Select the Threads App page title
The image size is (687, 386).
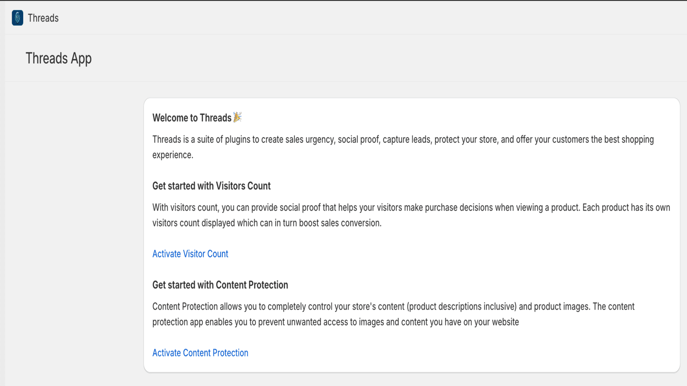58,58
